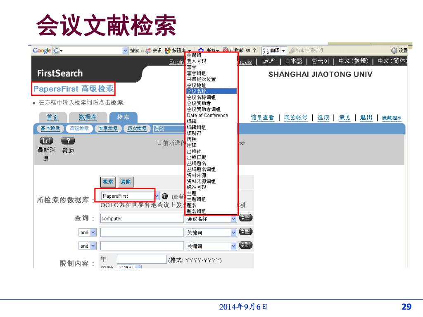423x317 pixels.
Task: Switch to the 首页 tab
Action: 52,117
